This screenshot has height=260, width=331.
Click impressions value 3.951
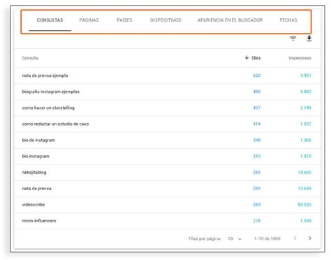pyautogui.click(x=306, y=75)
